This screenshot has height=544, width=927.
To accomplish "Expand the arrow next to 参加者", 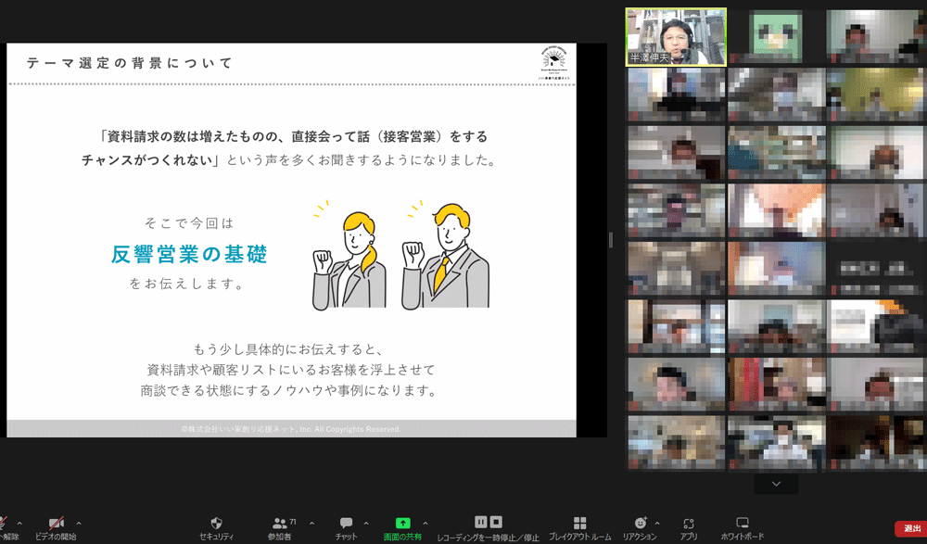I will tap(311, 523).
